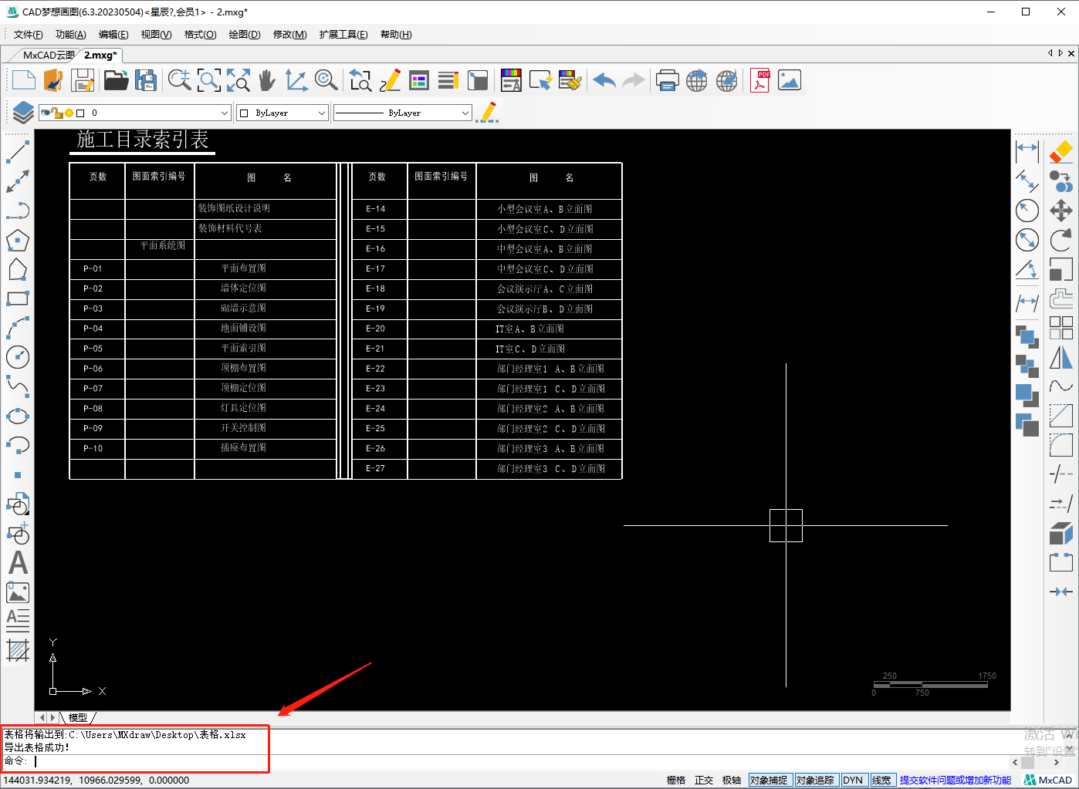Select the large A text tool

[18, 563]
